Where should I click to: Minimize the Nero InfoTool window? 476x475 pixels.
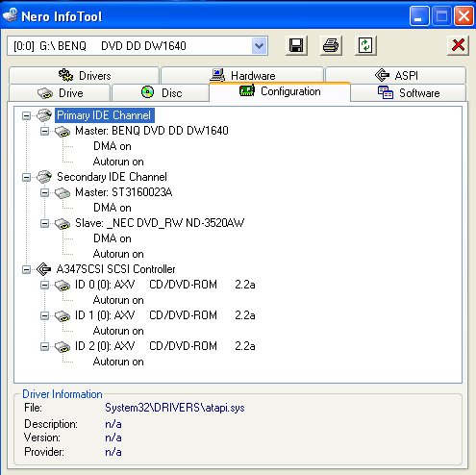click(x=419, y=16)
